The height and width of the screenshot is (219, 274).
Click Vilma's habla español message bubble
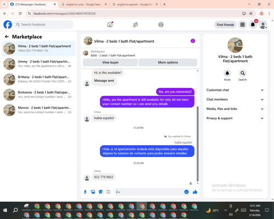[x=104, y=118]
